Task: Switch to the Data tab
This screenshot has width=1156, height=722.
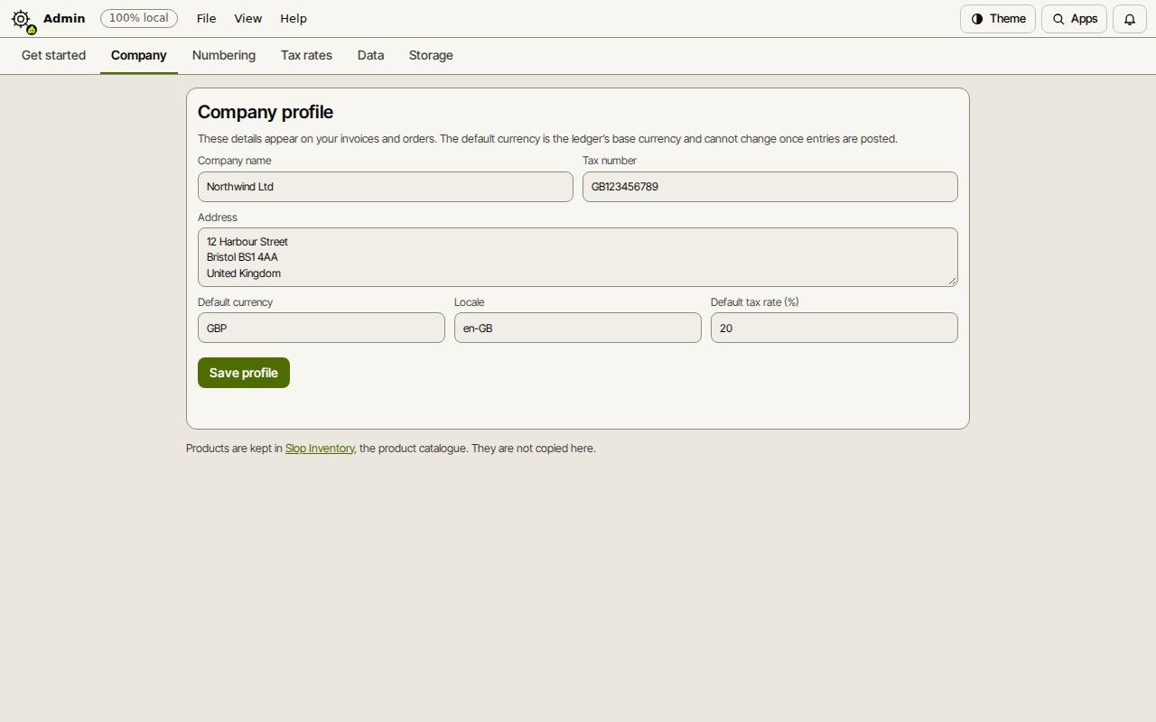Action: [370, 56]
